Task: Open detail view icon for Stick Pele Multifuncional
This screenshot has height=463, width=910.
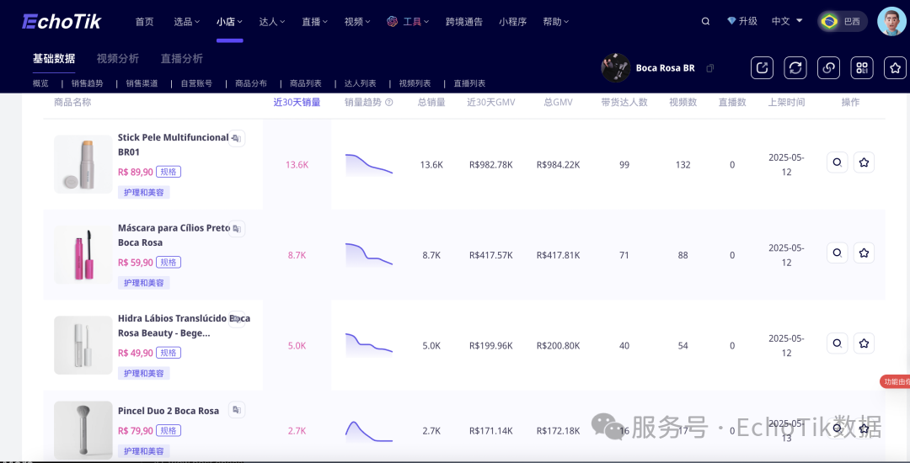Action: coord(837,162)
